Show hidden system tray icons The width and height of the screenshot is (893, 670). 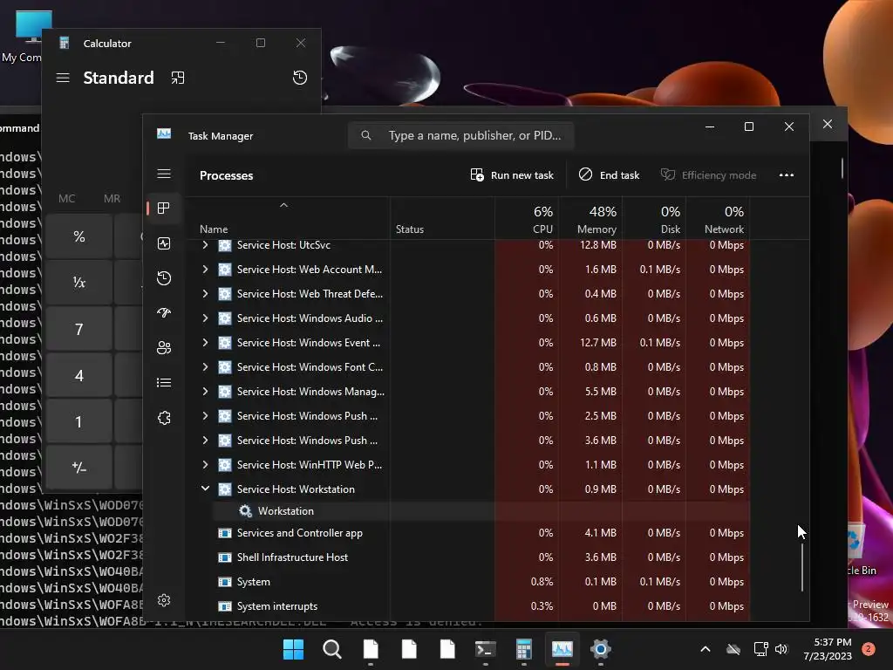pos(705,649)
